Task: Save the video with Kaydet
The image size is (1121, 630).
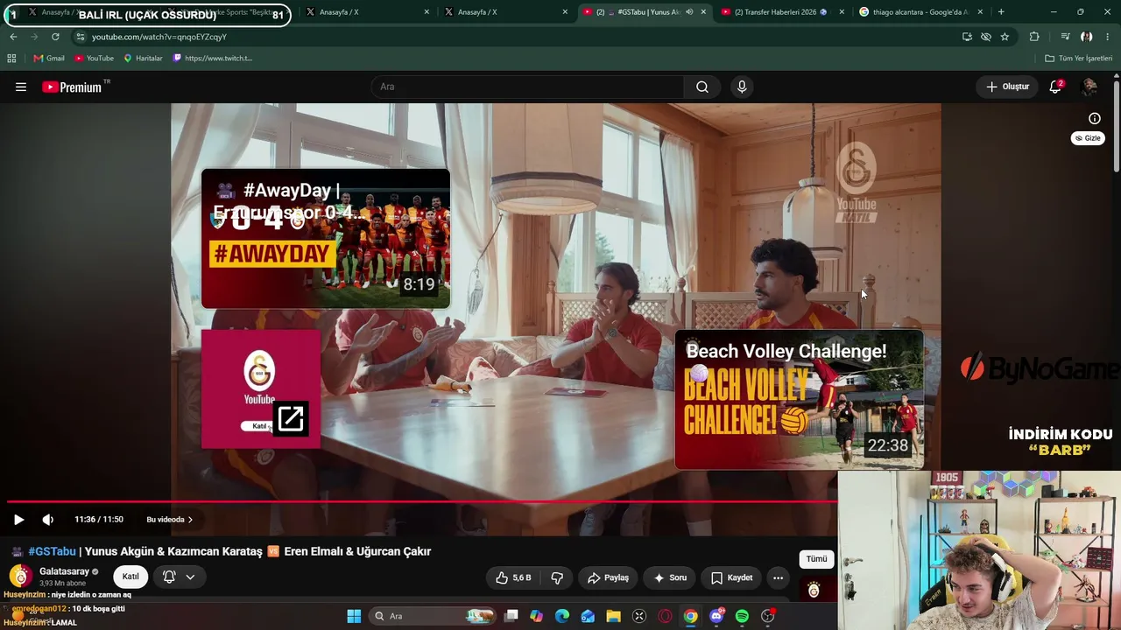Action: coord(732,577)
